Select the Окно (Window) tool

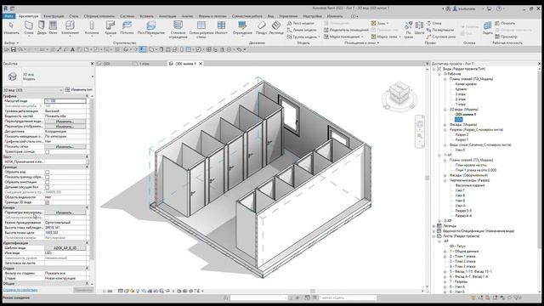click(53, 27)
